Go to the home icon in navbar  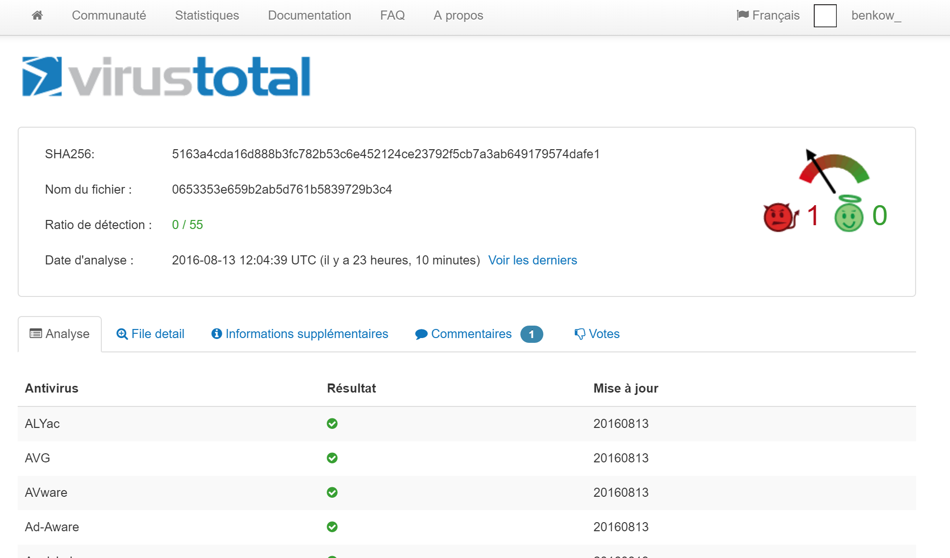tap(37, 15)
